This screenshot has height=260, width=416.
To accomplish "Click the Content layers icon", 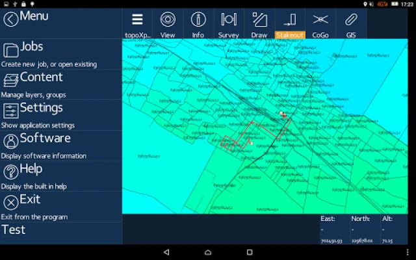I will coord(11,81).
